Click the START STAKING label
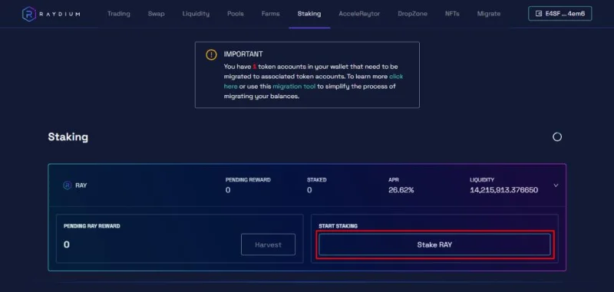Viewport: 614px width, 292px height. point(338,226)
